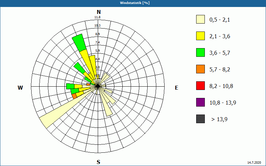Click the legend label '2,1 - 3,6'

point(220,37)
